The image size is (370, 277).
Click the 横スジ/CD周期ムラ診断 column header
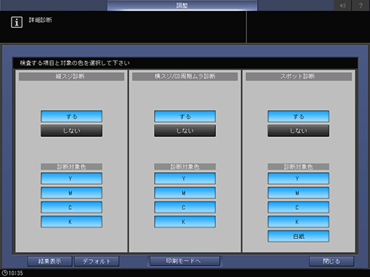click(x=185, y=76)
